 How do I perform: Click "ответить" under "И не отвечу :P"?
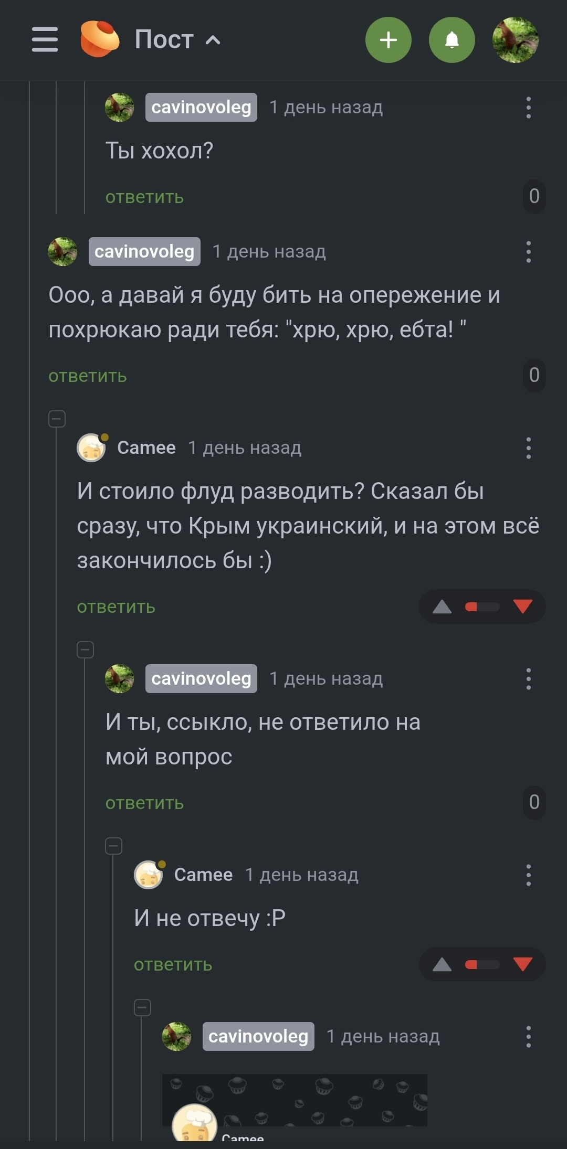click(173, 965)
